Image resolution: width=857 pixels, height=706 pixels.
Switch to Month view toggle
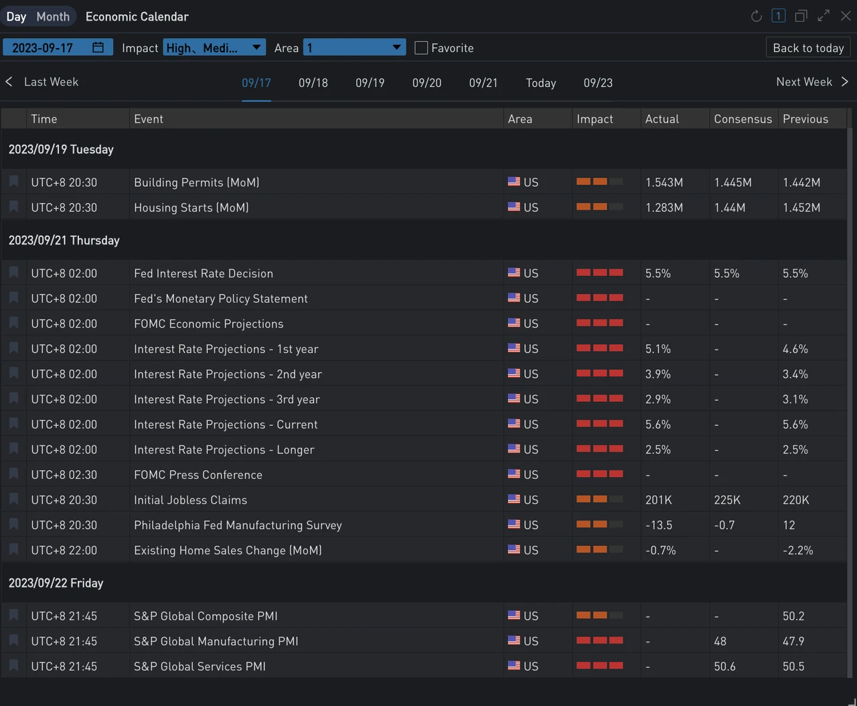click(53, 17)
